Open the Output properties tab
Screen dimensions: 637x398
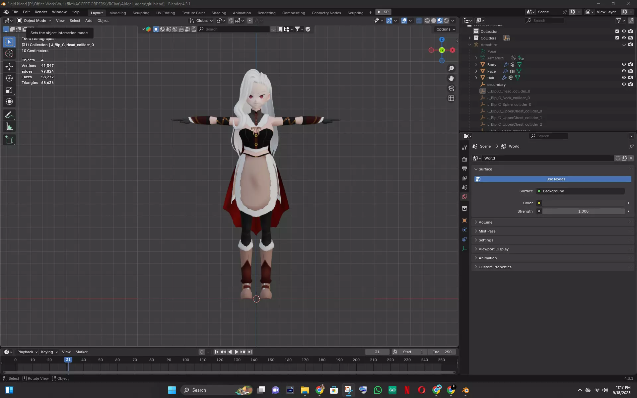[x=464, y=169]
